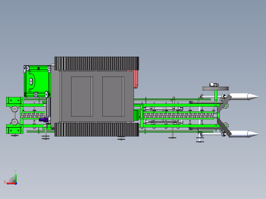Select the long chain conveyor in front frame

tap(179, 116)
